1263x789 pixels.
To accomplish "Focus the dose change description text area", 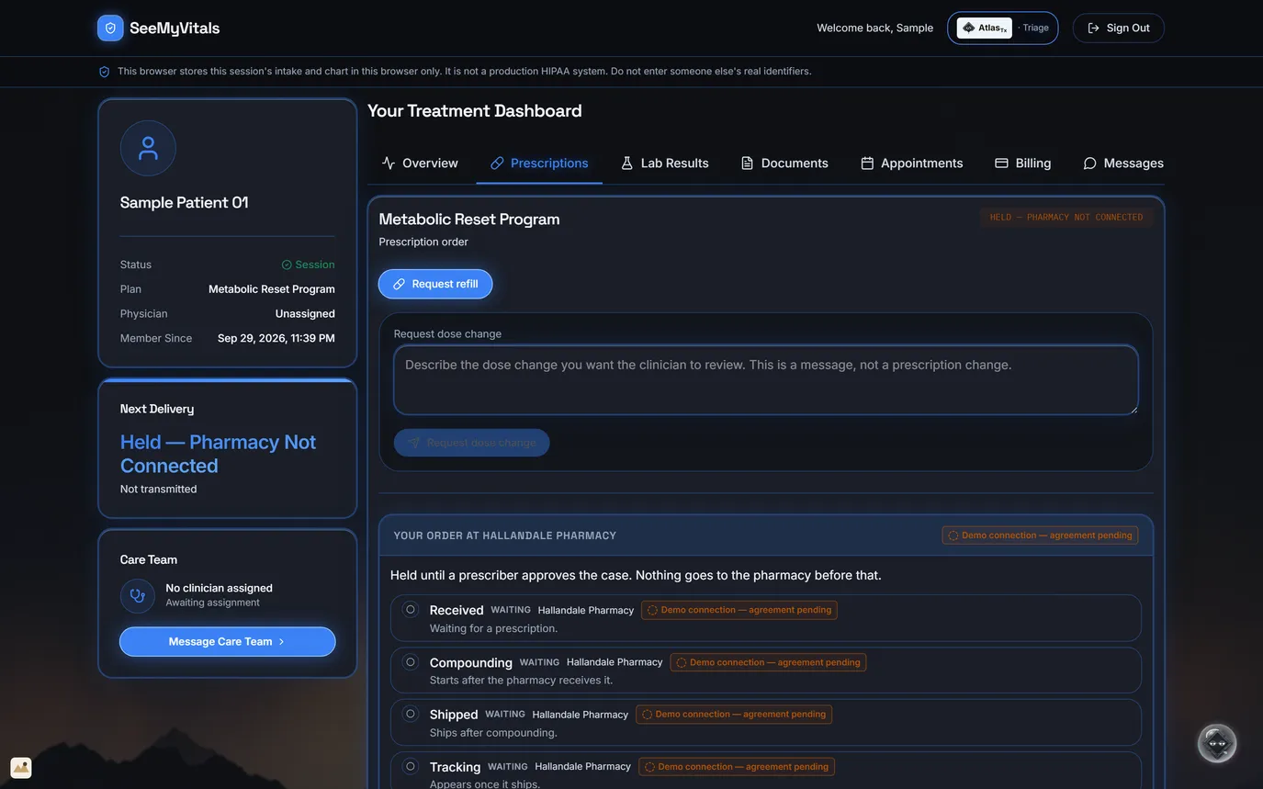I will click(766, 380).
